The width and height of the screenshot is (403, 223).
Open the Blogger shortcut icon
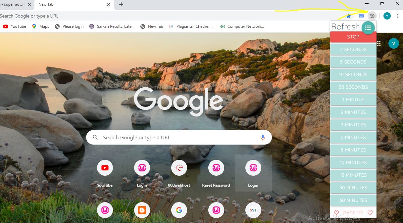click(x=142, y=210)
